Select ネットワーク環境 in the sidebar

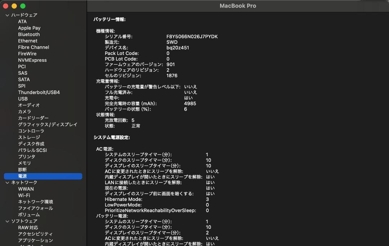click(35, 202)
